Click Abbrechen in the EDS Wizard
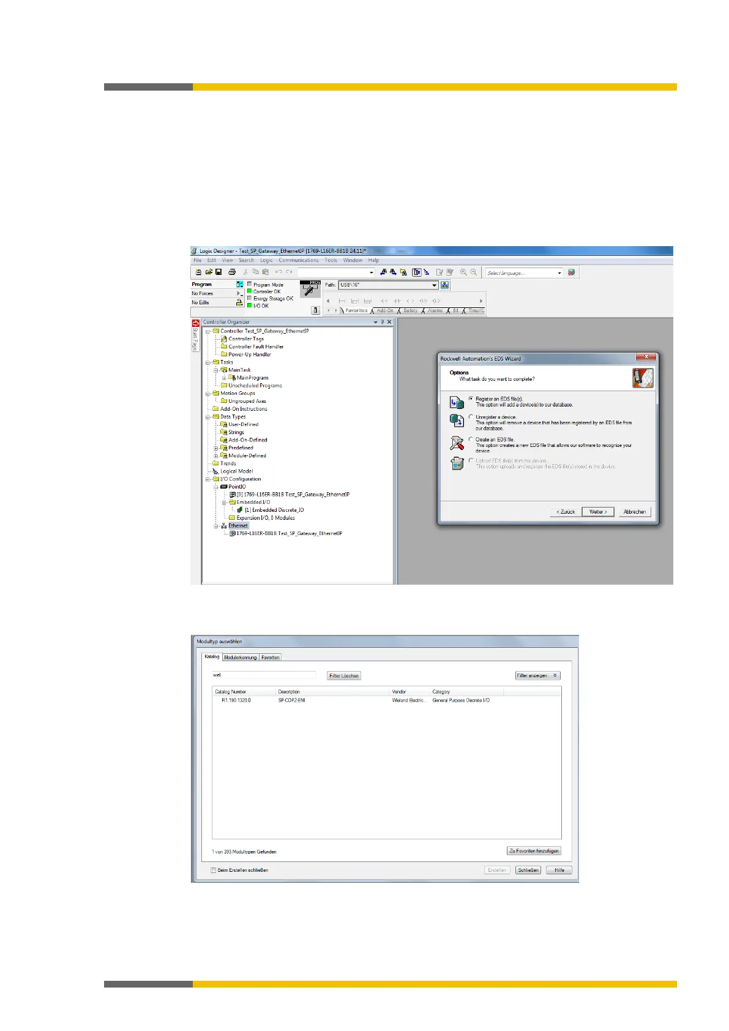 [x=635, y=512]
